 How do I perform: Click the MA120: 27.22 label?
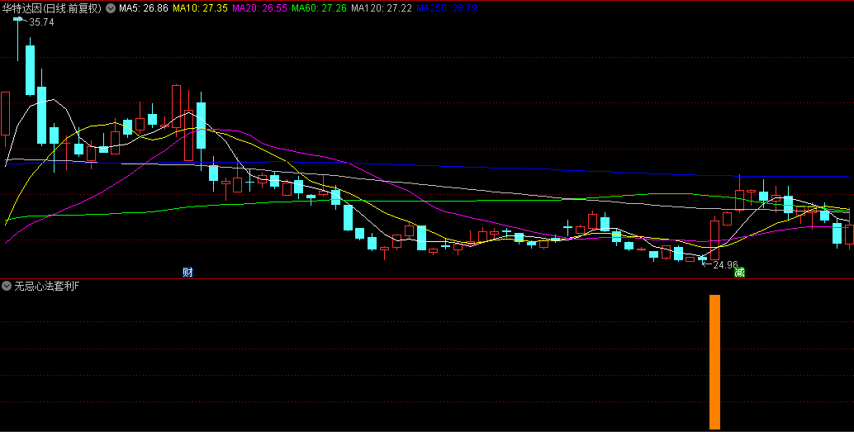(x=382, y=8)
